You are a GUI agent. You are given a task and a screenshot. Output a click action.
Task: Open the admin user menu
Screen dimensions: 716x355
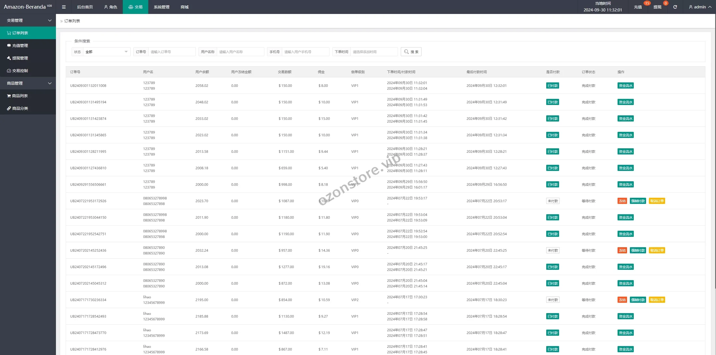pos(700,7)
